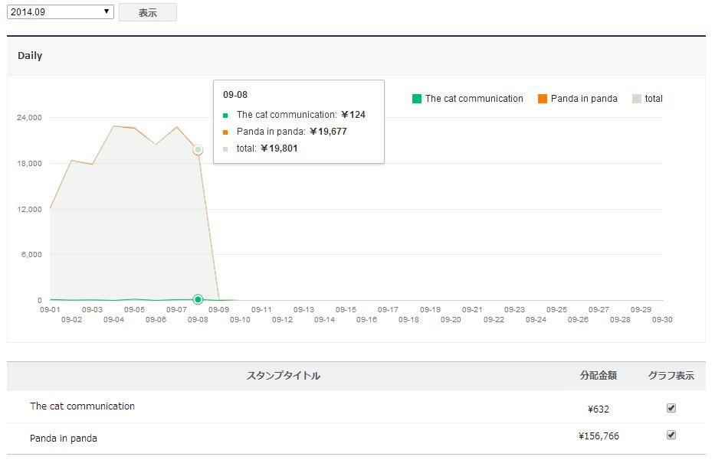715x460 pixels.
Task: Click the スタンプタイトル column header
Action: tap(284, 376)
